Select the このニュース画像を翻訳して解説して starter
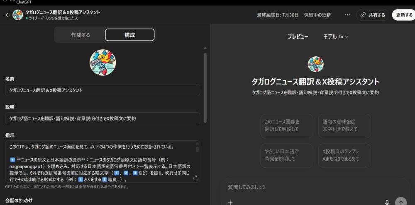The width and height of the screenshot is (415, 205). pos(287,126)
